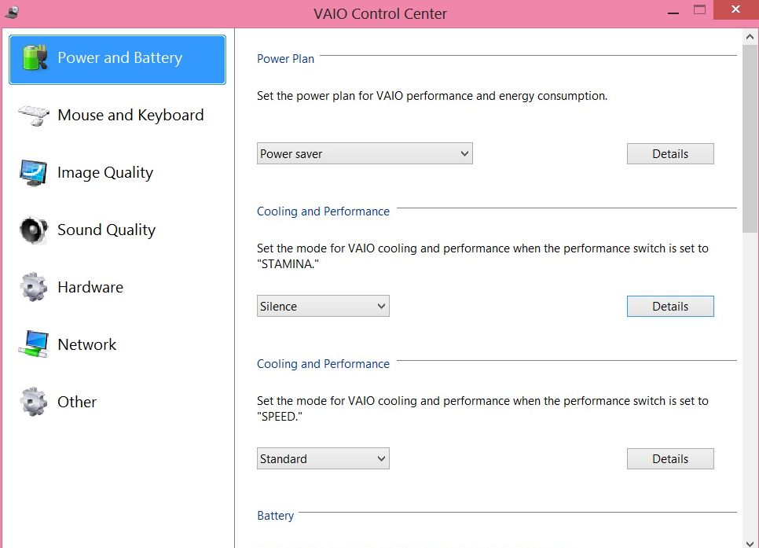Open the Power saver power plan dropdown
Viewport: 759px width, 548px height.
(365, 153)
